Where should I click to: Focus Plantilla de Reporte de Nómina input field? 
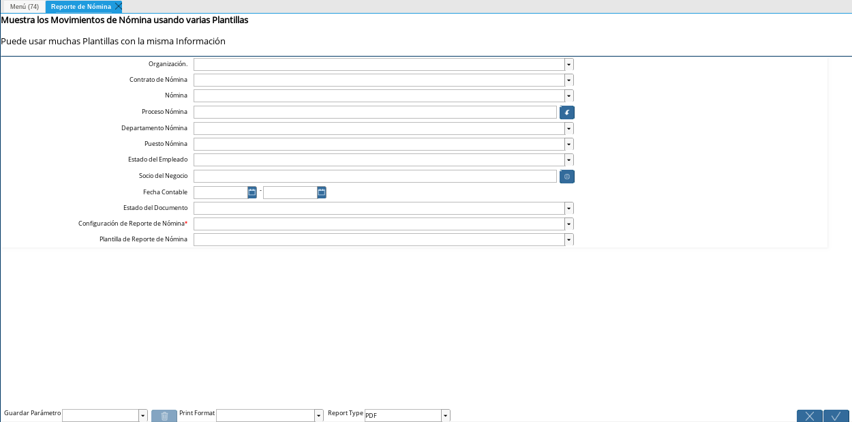coord(379,240)
